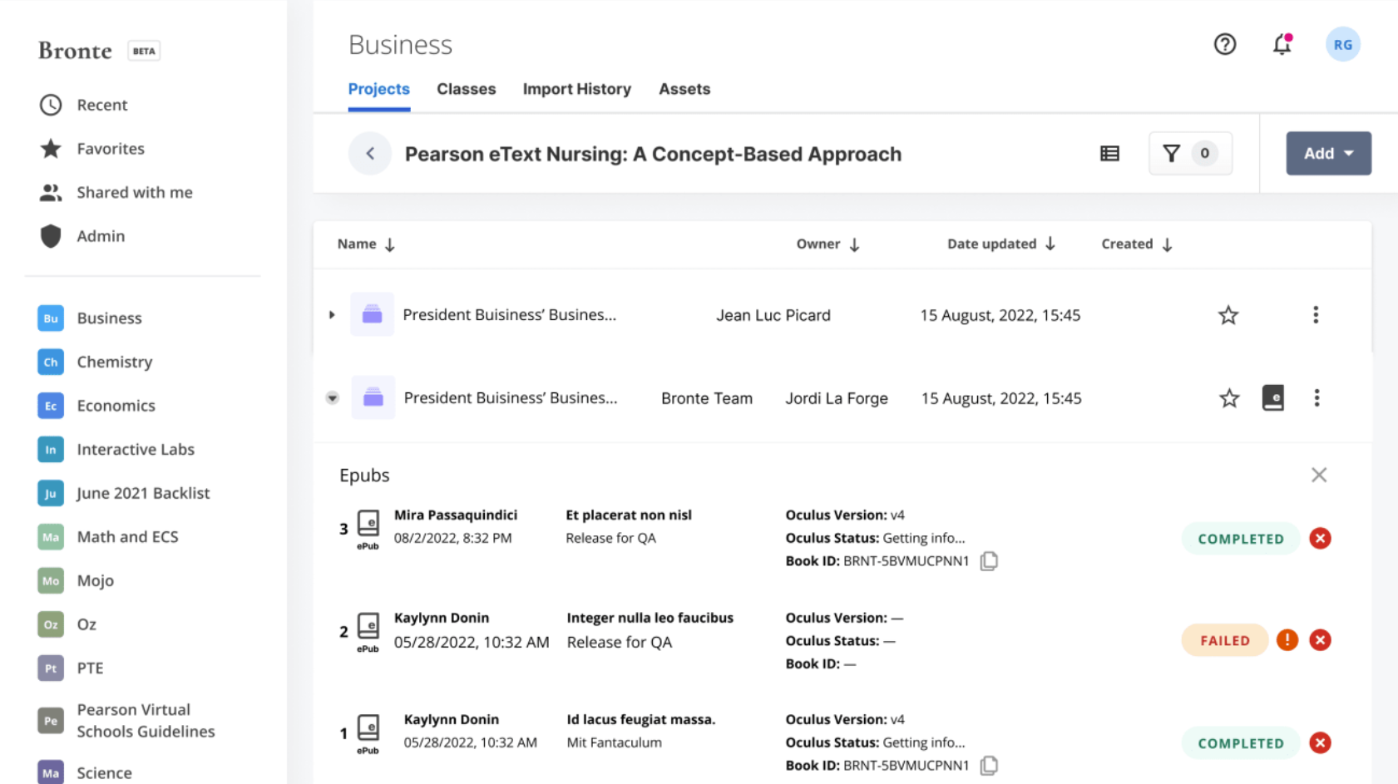Click COMPLETED badge for Mira Passaquindici epub

1240,539
